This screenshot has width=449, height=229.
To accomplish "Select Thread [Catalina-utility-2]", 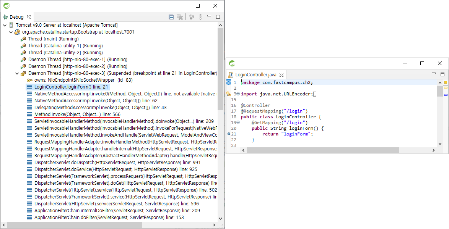I will 65,53.
